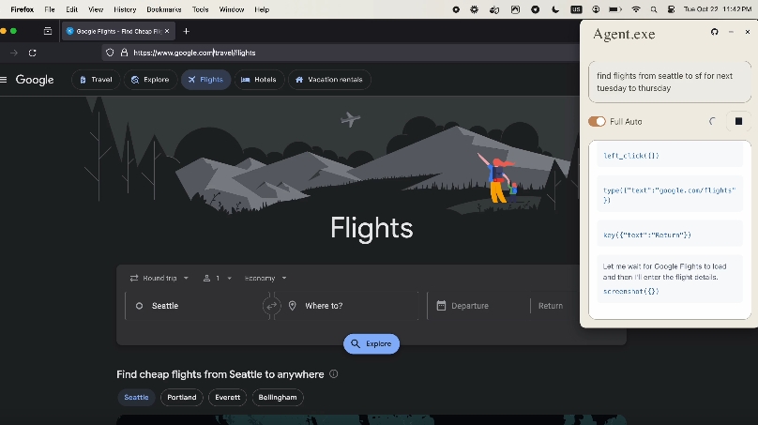The height and width of the screenshot is (425, 758).
Task: Open the Vacation rentals link
Action: [329, 80]
